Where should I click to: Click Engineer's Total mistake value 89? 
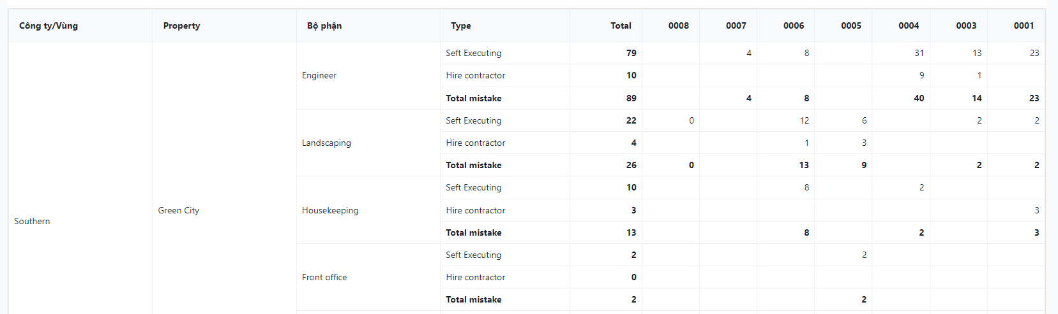pyautogui.click(x=631, y=98)
